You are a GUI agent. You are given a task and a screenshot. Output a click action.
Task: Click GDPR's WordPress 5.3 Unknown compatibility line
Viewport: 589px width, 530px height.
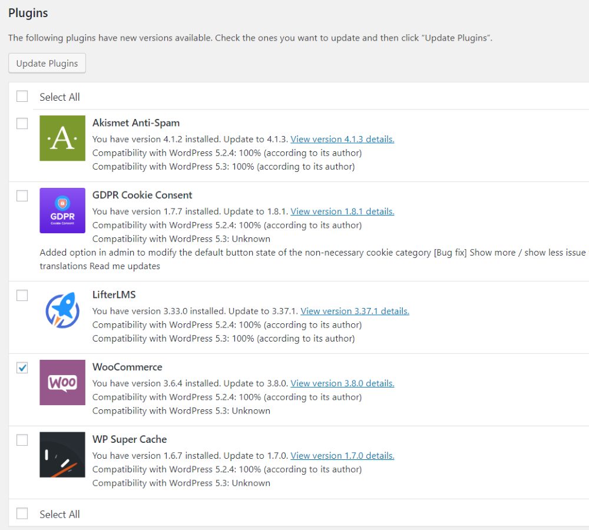click(x=181, y=239)
